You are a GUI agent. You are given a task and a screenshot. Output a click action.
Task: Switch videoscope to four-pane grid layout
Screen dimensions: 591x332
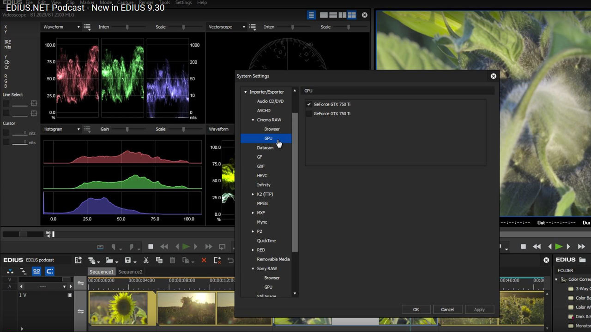[x=352, y=15]
